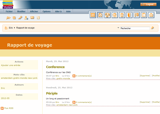Click the house Home icon in the top-right panel
Screen dimensions: 160x114
(100, 15)
